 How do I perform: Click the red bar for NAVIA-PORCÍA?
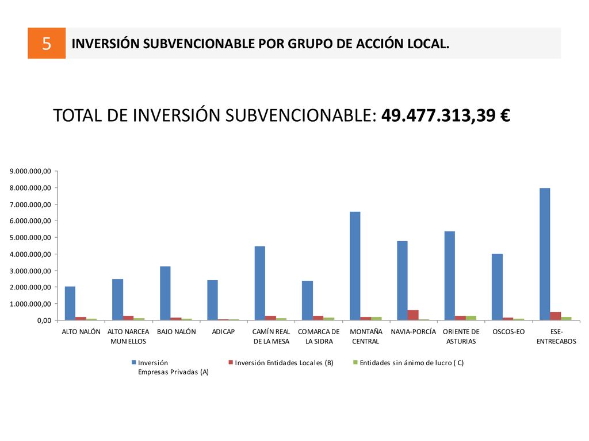coord(413,315)
